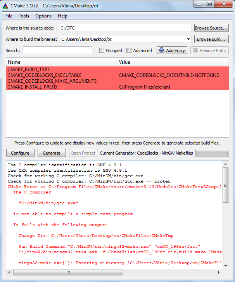Open the Options menu
Image resolution: width=235 pixels, height=282 pixels.
click(43, 16)
